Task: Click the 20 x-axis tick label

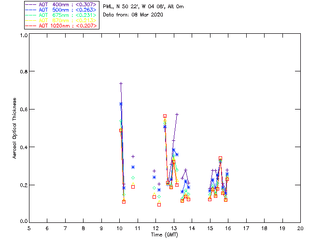Action: pos(300,228)
